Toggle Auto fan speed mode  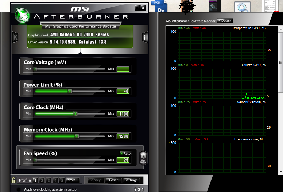pos(125,153)
